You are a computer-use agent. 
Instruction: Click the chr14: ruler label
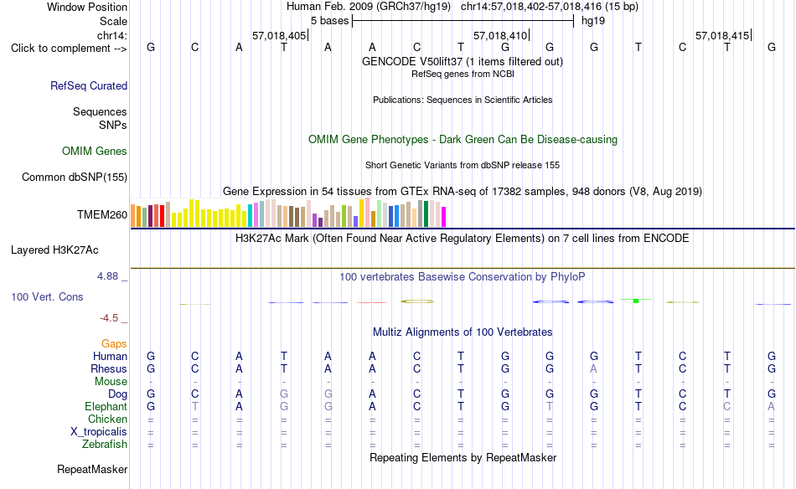[x=112, y=35]
